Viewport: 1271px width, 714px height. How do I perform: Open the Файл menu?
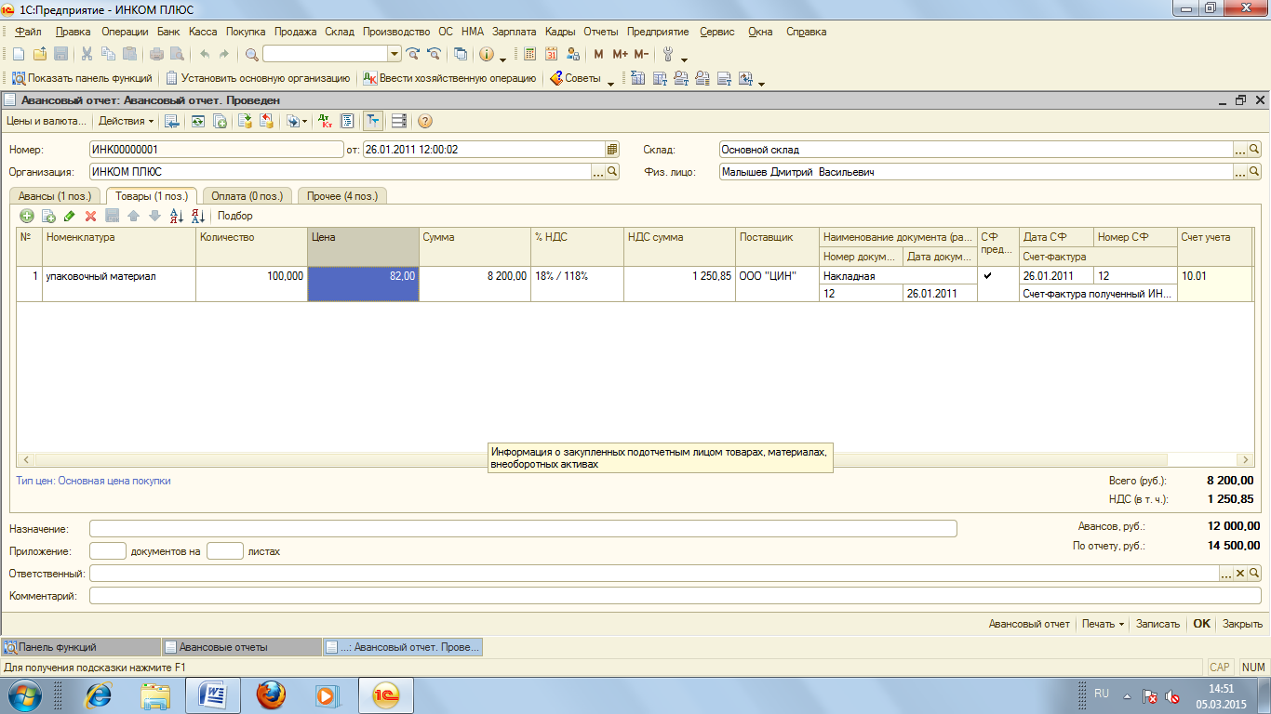pos(28,32)
